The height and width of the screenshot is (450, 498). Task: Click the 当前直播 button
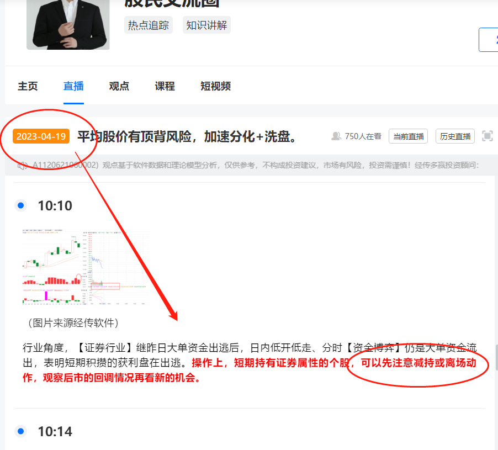408,136
